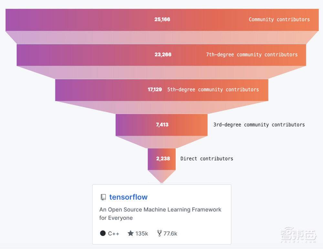Select the 7th-degree community contributors label
The height and width of the screenshot is (249, 323).
(252, 55)
